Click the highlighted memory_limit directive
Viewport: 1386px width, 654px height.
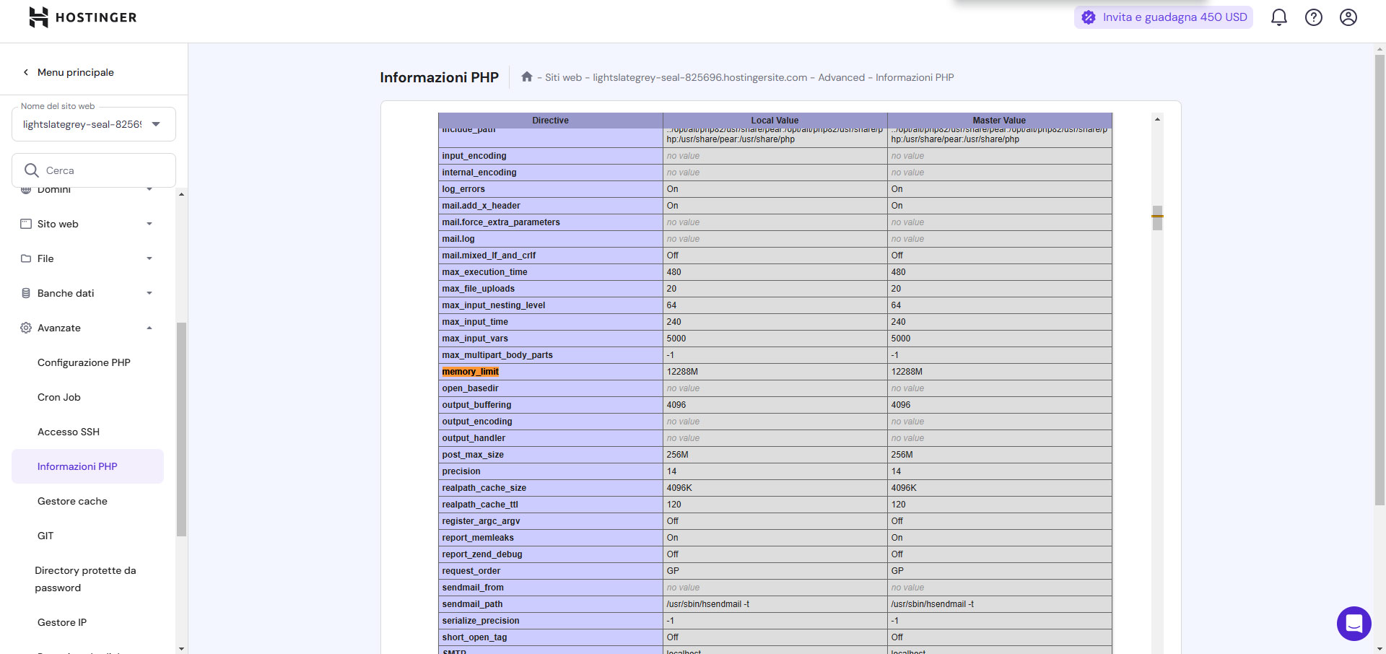[470, 372]
